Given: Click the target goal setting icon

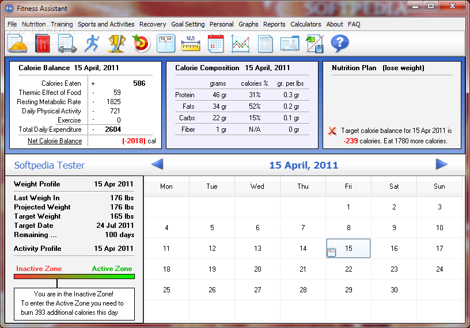Looking at the screenshot, I should [x=141, y=44].
